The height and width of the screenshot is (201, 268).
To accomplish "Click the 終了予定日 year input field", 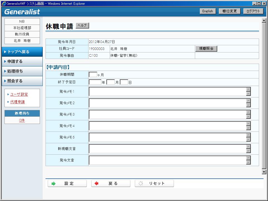I will pos(95,82).
